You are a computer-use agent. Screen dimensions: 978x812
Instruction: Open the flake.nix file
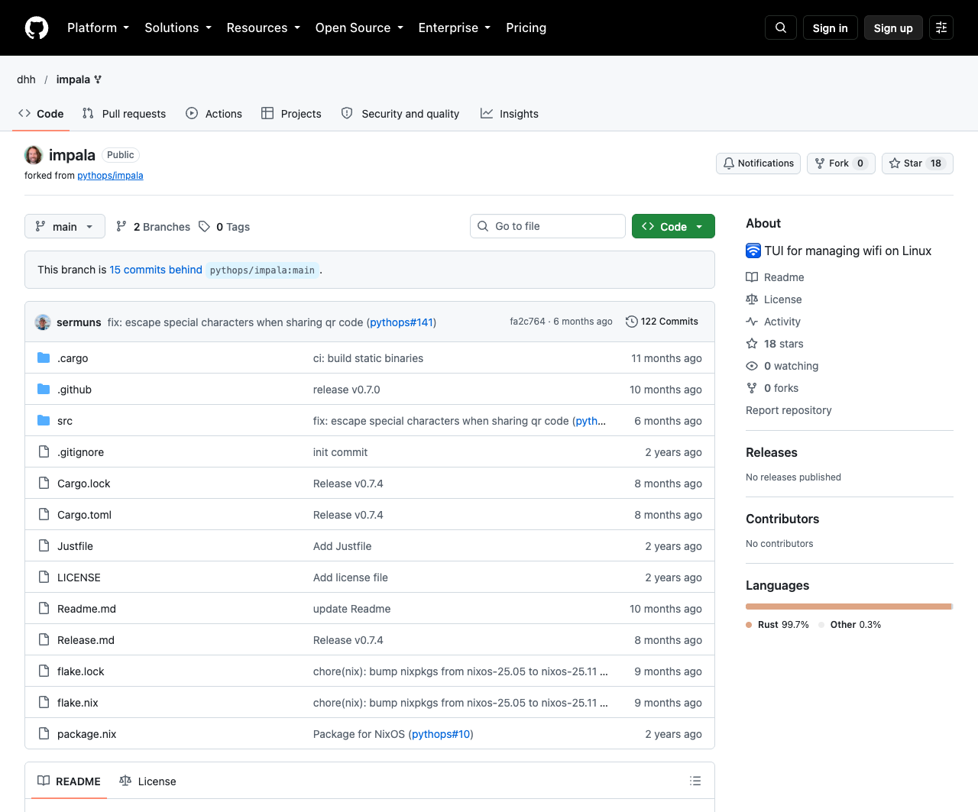[x=78, y=703]
